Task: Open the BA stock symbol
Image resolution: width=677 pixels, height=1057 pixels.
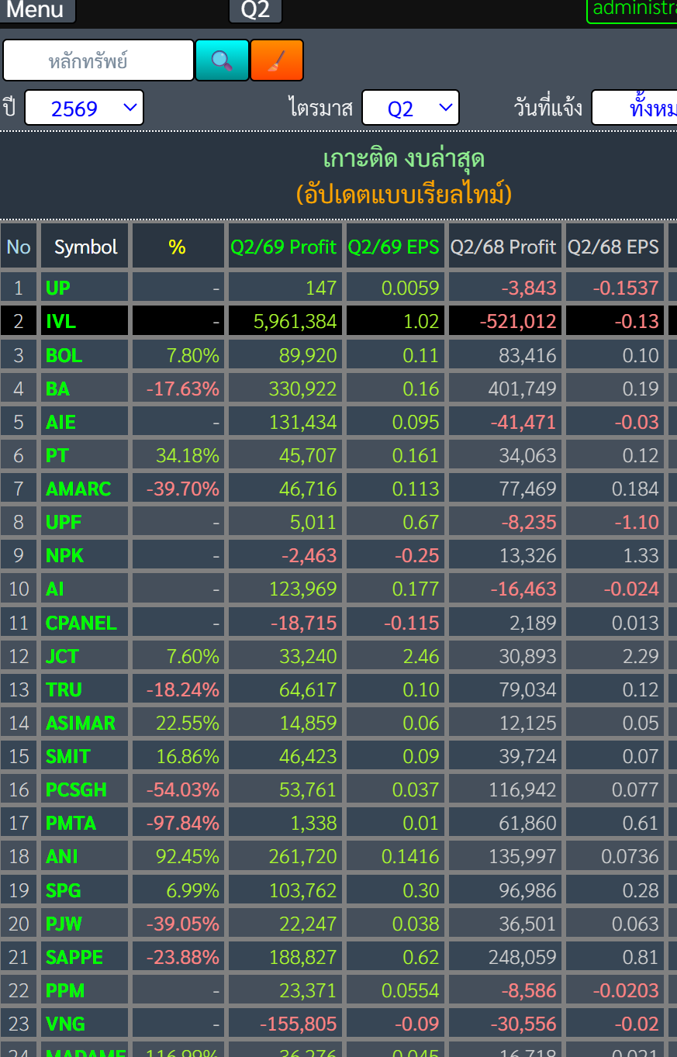Action: pyautogui.click(x=57, y=389)
